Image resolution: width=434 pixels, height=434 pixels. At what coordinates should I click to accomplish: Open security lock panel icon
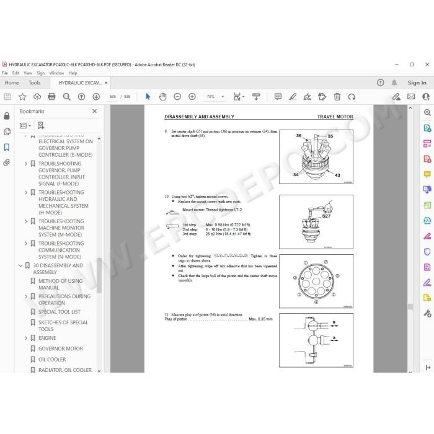coord(7,116)
